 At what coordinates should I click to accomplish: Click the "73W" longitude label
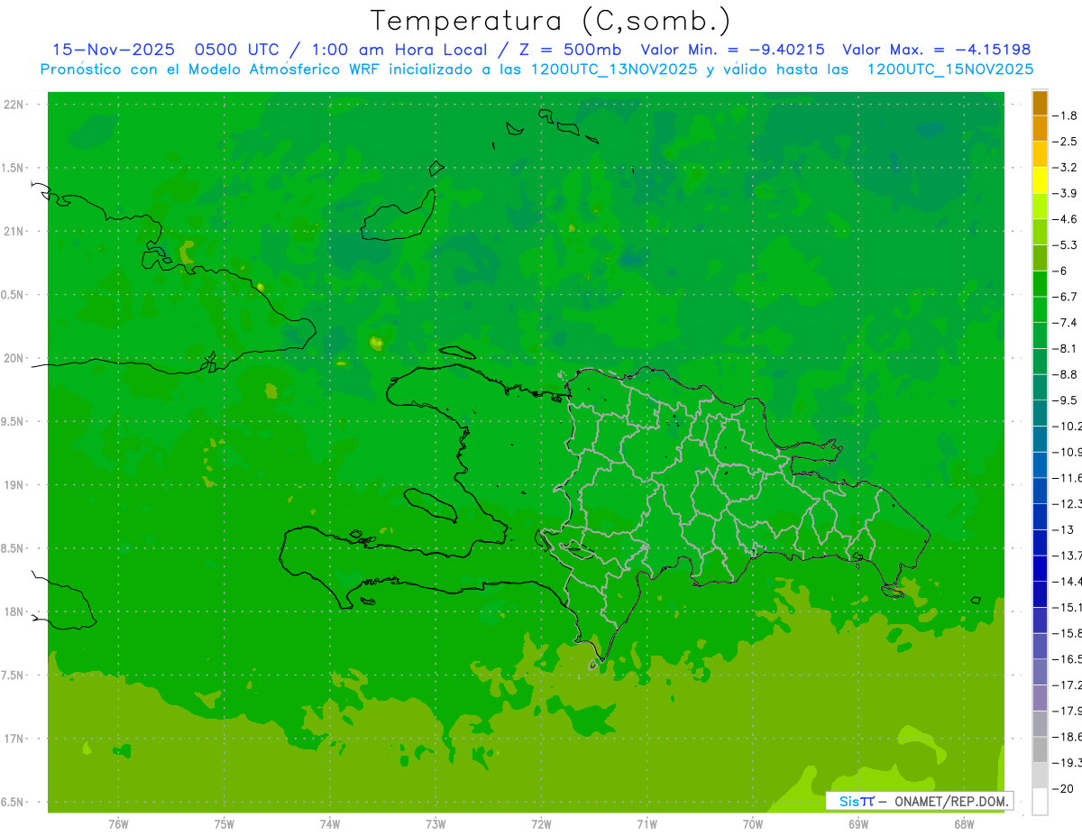tap(436, 824)
